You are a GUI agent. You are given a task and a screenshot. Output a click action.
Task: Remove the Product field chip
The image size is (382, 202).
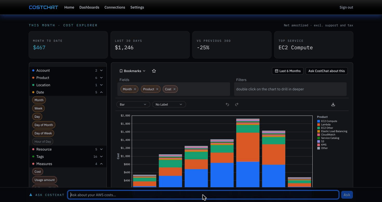point(157,89)
